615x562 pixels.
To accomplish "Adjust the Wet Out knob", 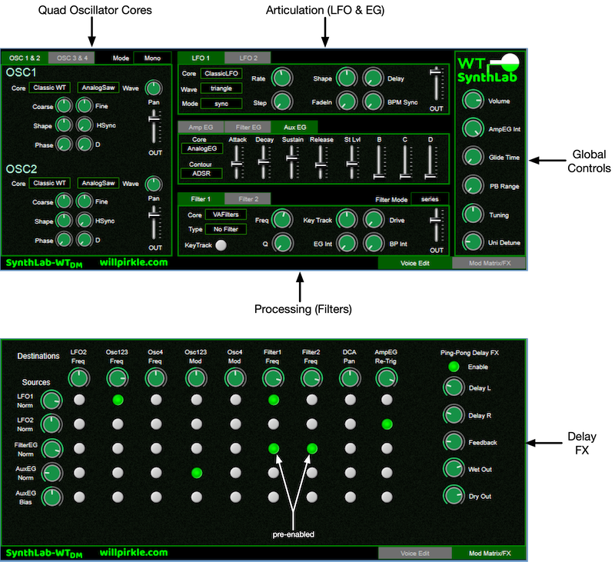I will (454, 469).
